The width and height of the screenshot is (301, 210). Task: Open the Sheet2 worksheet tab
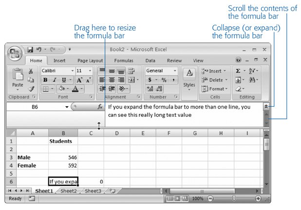[68, 191]
